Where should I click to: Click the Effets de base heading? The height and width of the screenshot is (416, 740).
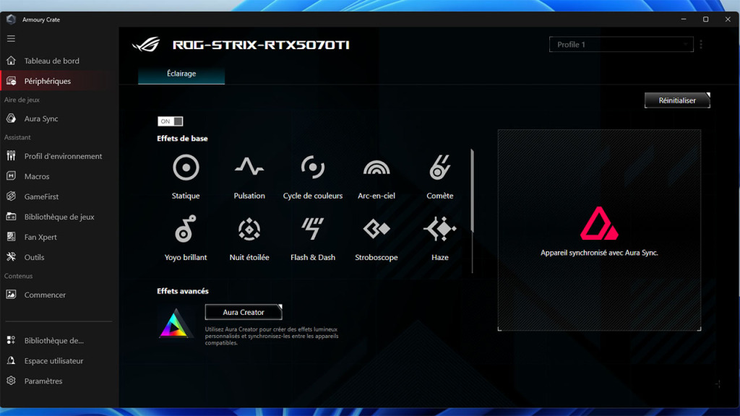coord(182,139)
